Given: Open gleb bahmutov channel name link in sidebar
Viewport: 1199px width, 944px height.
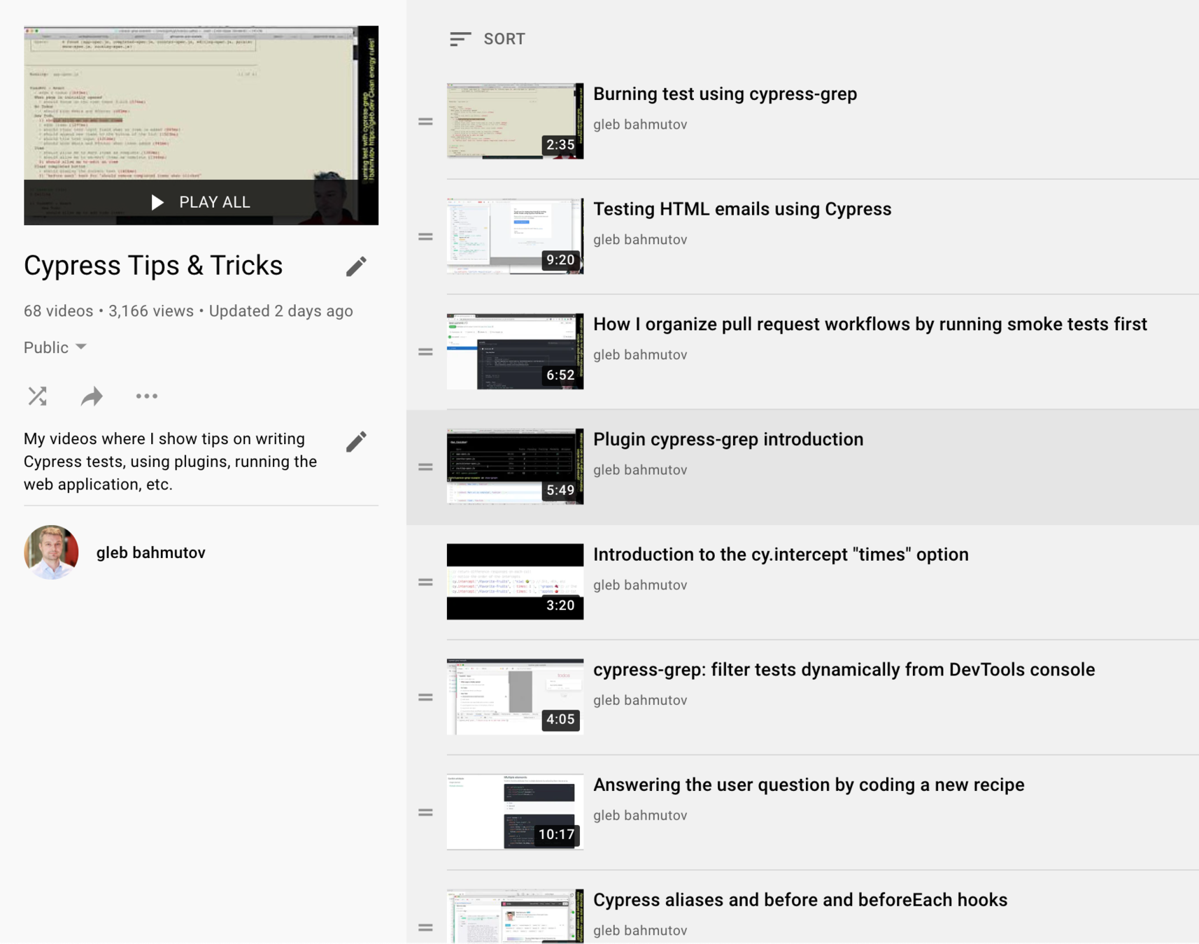Looking at the screenshot, I should [x=151, y=552].
